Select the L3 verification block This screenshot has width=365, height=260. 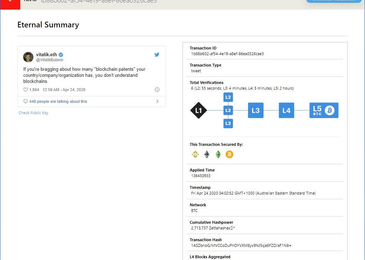255,110
